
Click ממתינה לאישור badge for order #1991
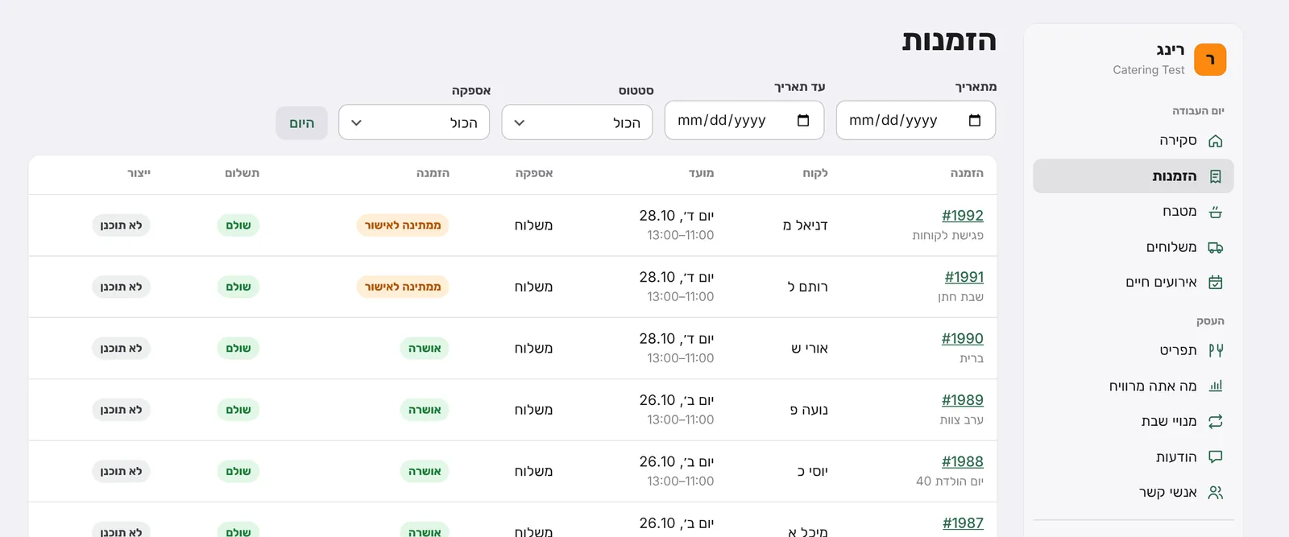pos(403,287)
